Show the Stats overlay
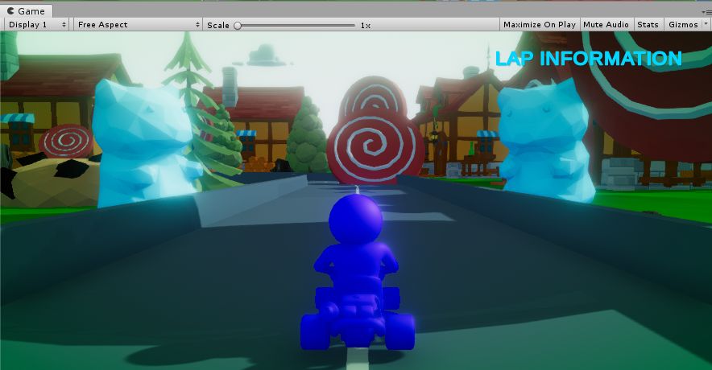Screen dimensions: 712x370 coord(648,25)
